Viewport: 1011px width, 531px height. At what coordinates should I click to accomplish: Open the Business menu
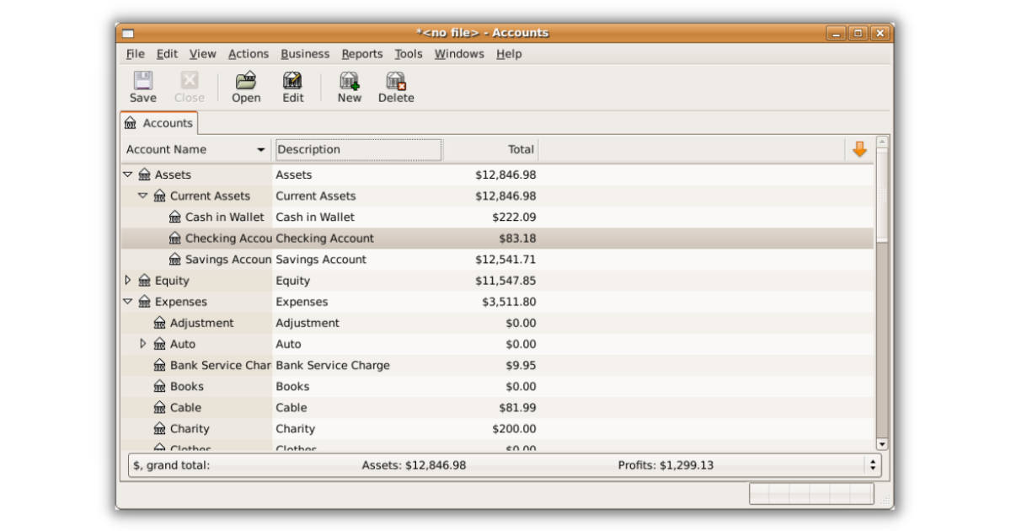(305, 54)
